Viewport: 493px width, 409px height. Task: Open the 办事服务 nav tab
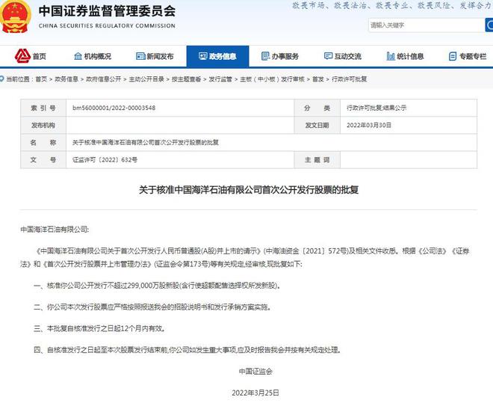point(280,56)
